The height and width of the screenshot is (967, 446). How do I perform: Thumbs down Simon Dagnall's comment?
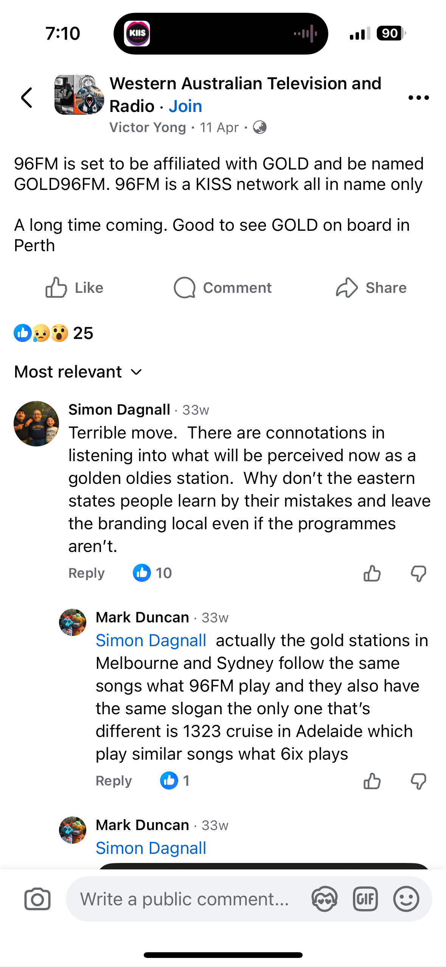(x=418, y=574)
